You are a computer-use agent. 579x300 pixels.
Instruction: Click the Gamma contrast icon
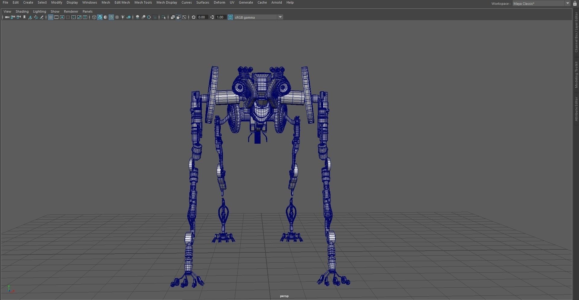point(212,17)
